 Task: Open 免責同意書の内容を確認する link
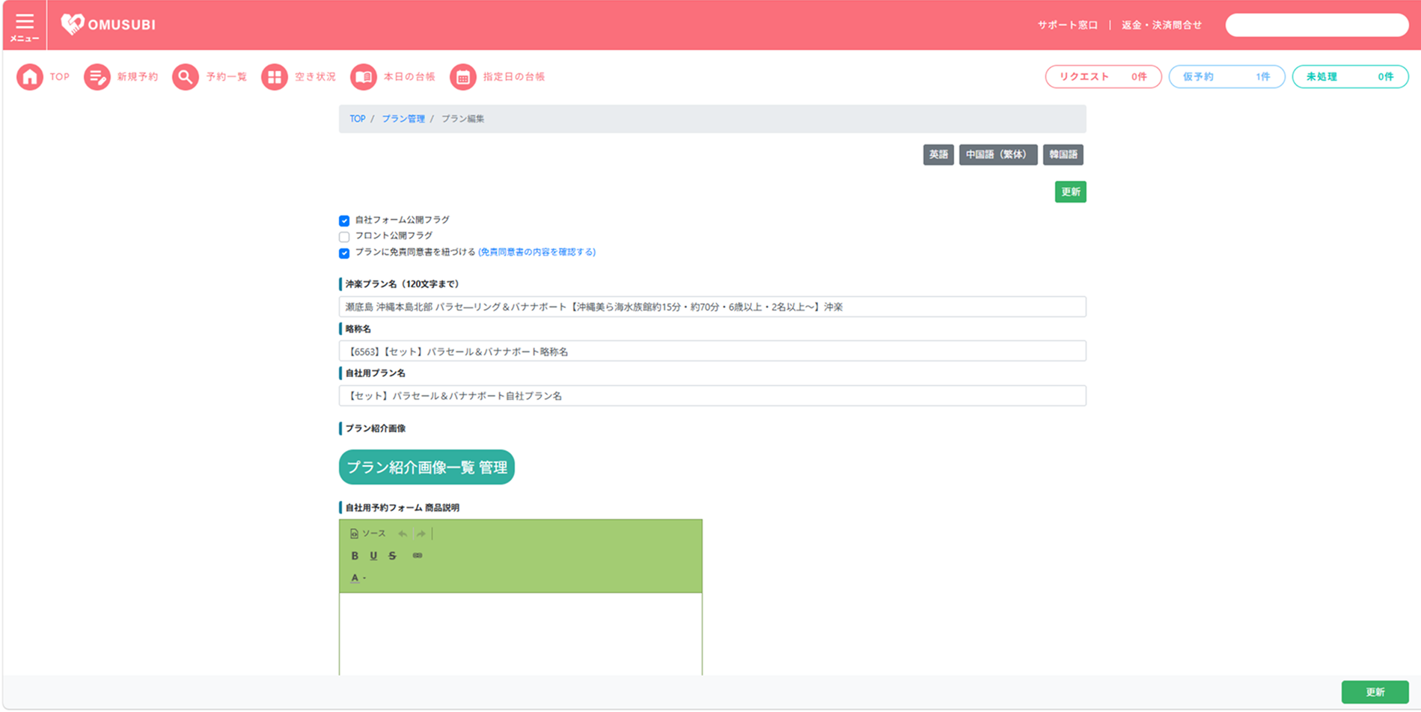537,252
